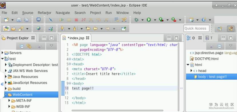Click the Save All icon
The width and height of the screenshot is (237, 112).
tap(26, 20)
